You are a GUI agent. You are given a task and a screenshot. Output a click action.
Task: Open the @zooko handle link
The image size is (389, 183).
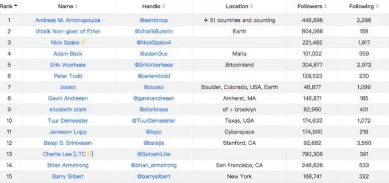click(x=154, y=87)
